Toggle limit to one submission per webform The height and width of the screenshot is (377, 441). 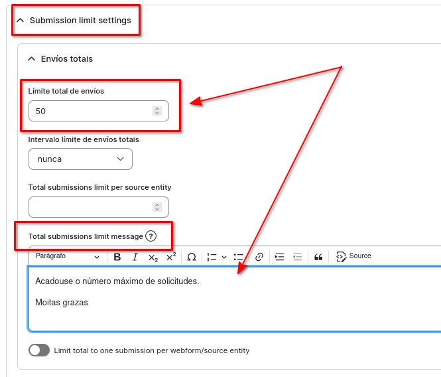coord(39,350)
